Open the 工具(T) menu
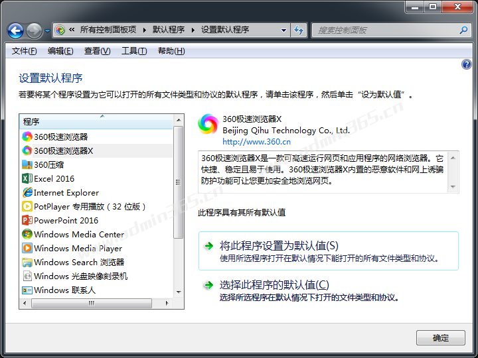This screenshot has width=478, height=358. 134,51
